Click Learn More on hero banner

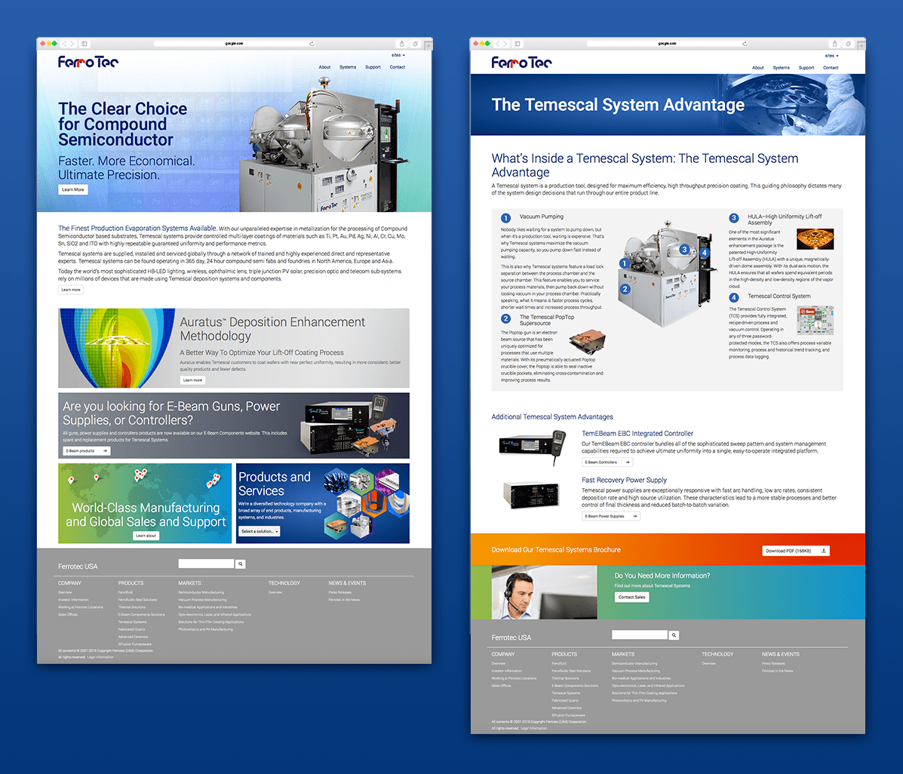coord(73,189)
